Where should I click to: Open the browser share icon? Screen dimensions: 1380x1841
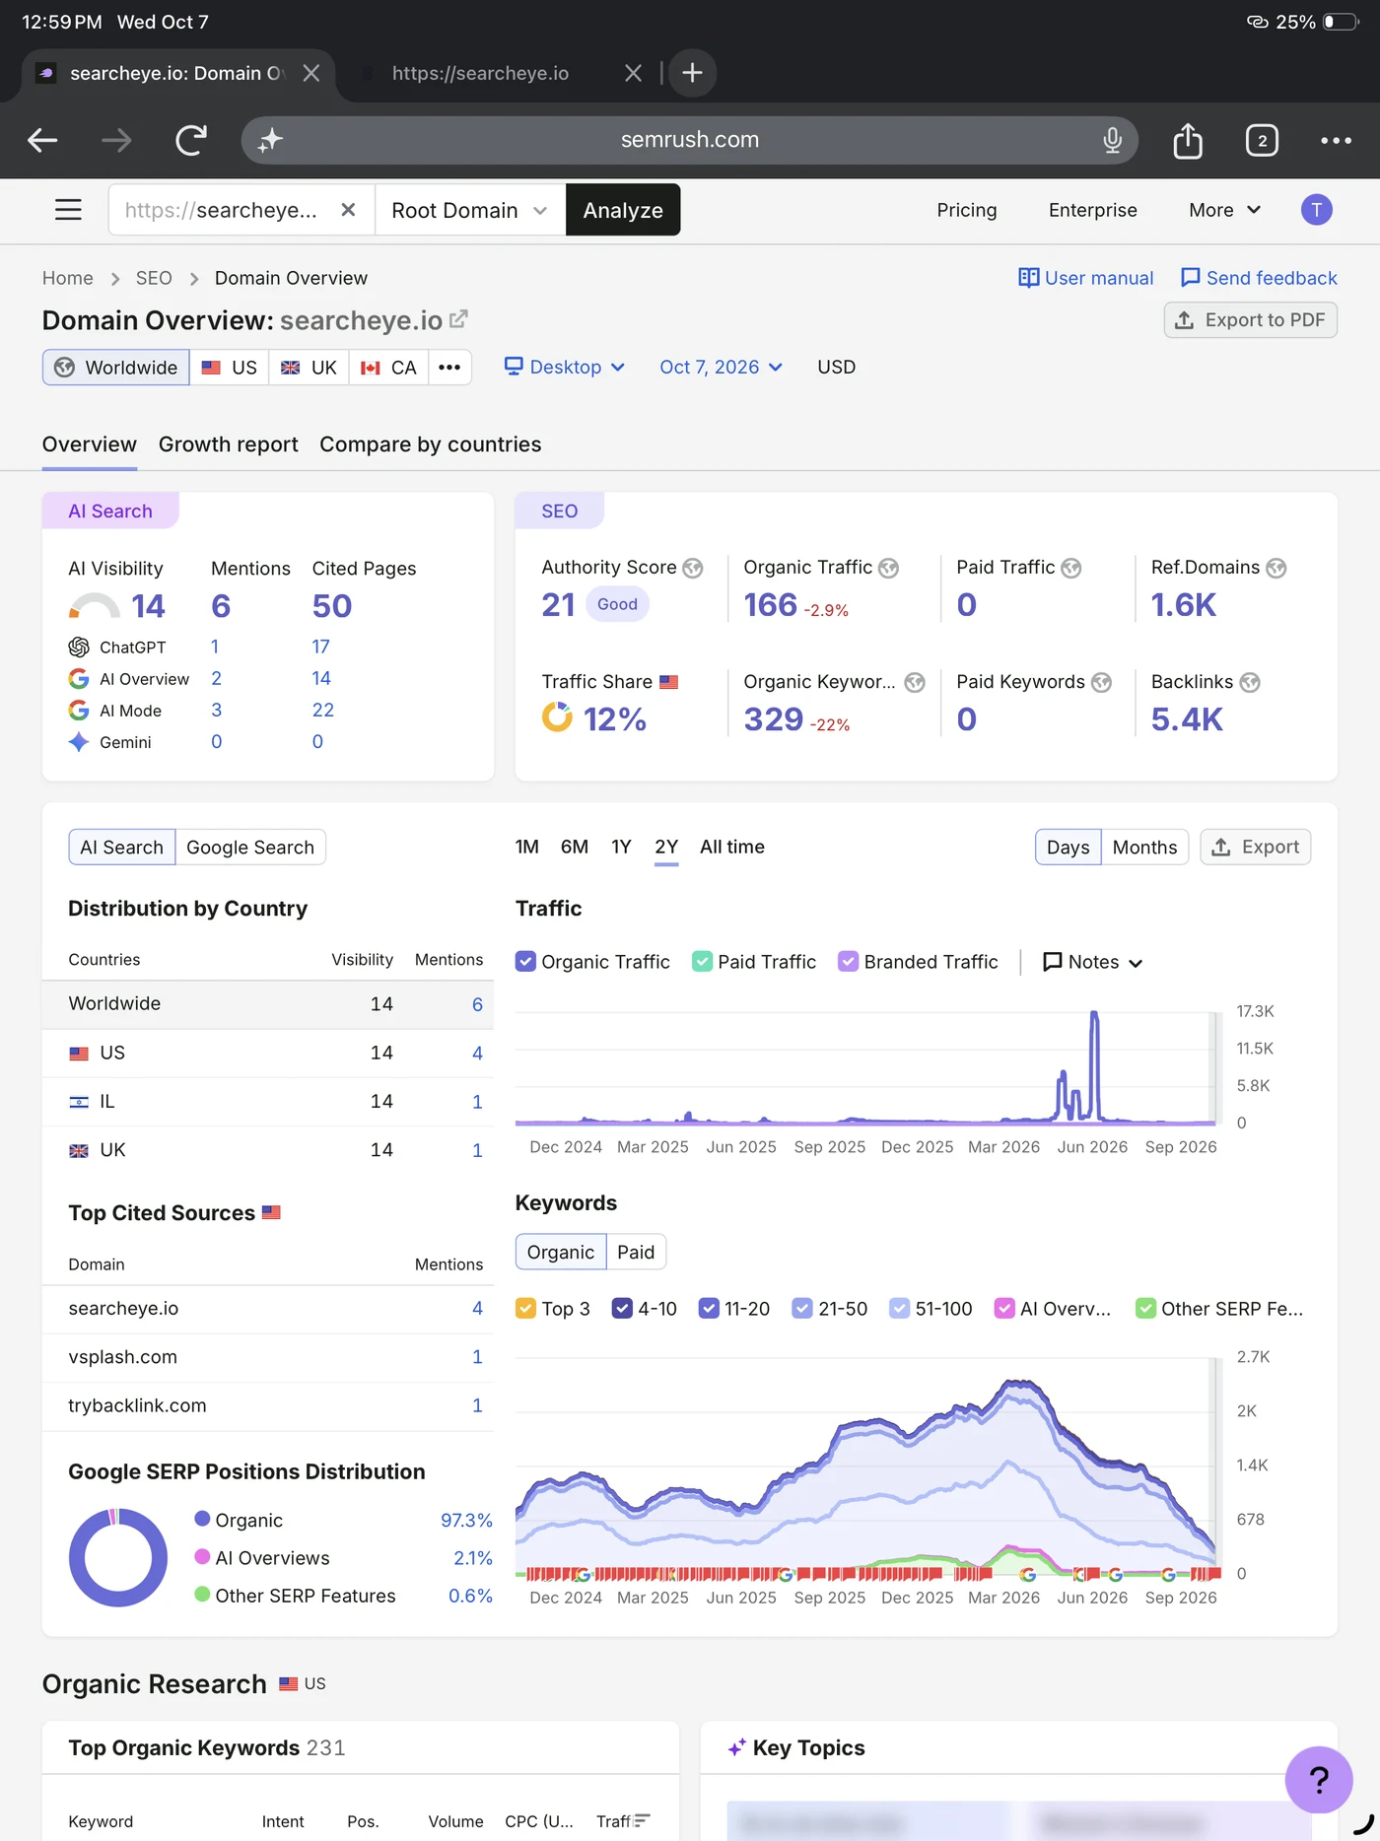pos(1188,140)
